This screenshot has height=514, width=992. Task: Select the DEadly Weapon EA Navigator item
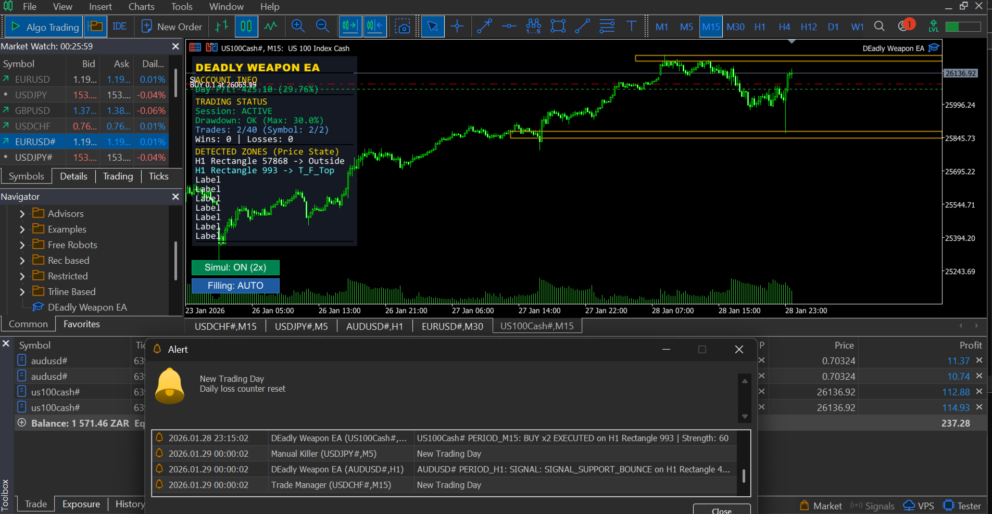[x=87, y=307]
